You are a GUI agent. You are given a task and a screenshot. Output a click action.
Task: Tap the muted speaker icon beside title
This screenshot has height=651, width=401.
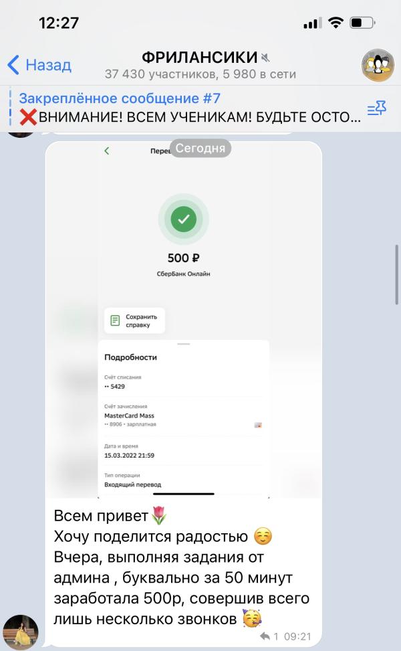click(265, 58)
